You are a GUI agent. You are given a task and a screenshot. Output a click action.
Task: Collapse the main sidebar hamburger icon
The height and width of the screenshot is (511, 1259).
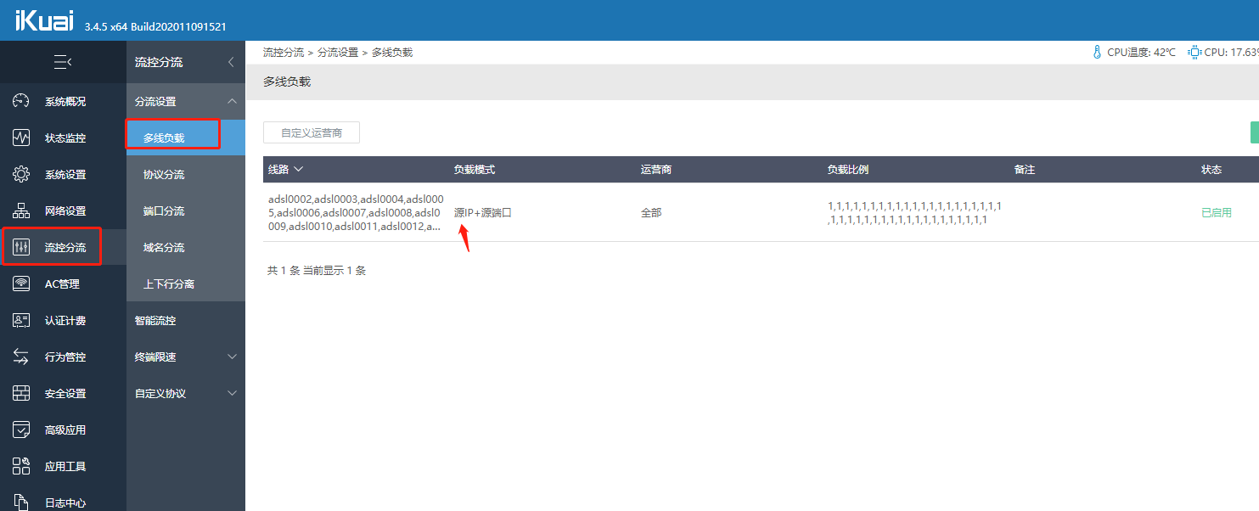click(x=63, y=62)
